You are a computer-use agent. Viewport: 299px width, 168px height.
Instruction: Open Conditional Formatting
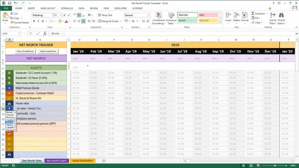click(x=158, y=19)
